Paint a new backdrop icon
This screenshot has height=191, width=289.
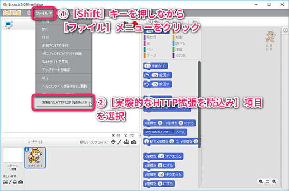pos(10,182)
